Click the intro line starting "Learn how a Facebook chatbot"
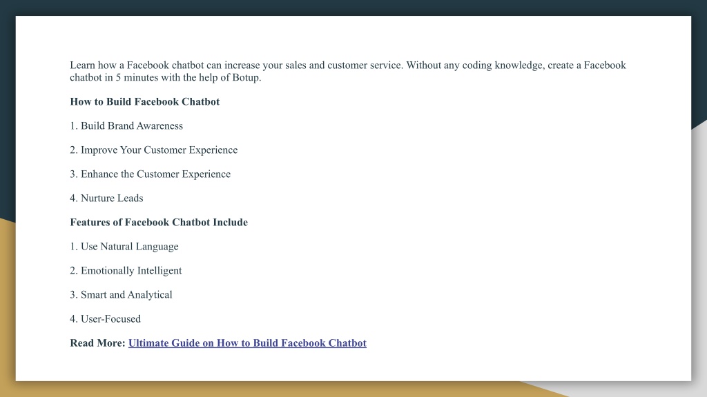Image resolution: width=707 pixels, height=397 pixels. coord(348,65)
